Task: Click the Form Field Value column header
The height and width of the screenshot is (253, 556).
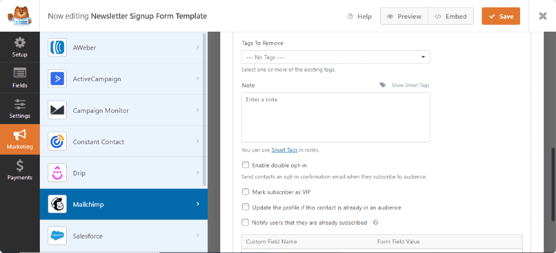Action: pyautogui.click(x=399, y=242)
